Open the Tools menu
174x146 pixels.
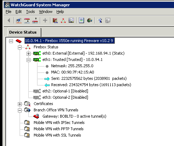[30, 12]
